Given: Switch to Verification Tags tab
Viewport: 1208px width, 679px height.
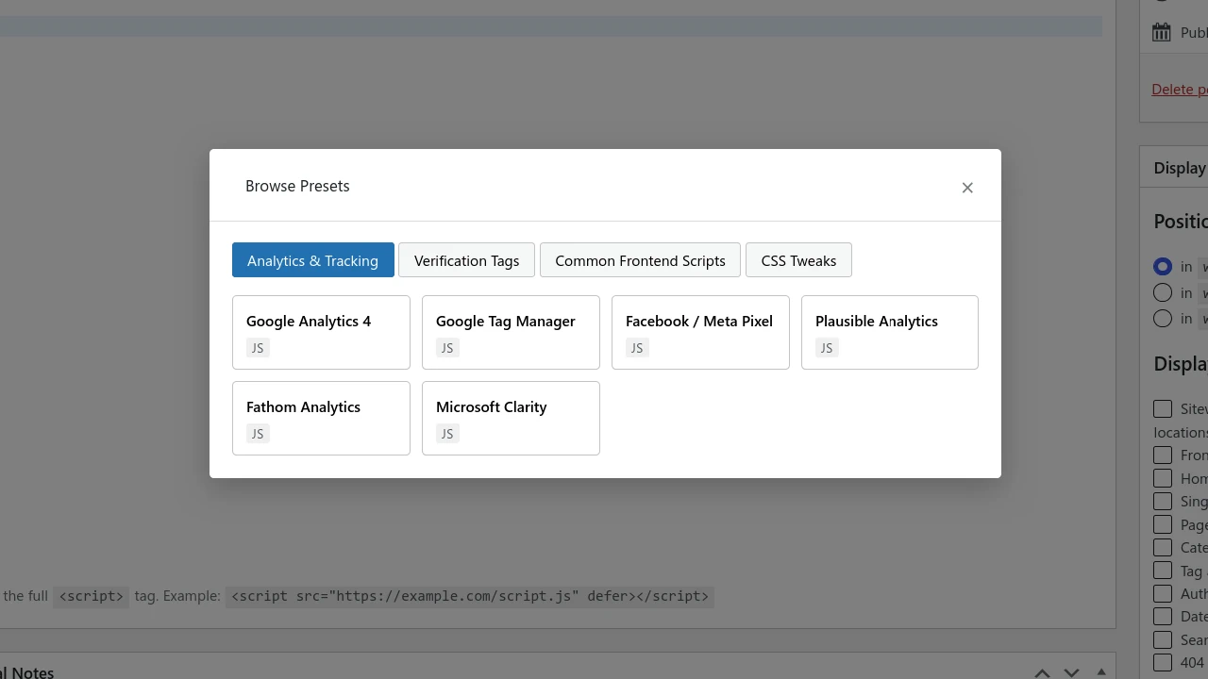Looking at the screenshot, I should 466,260.
